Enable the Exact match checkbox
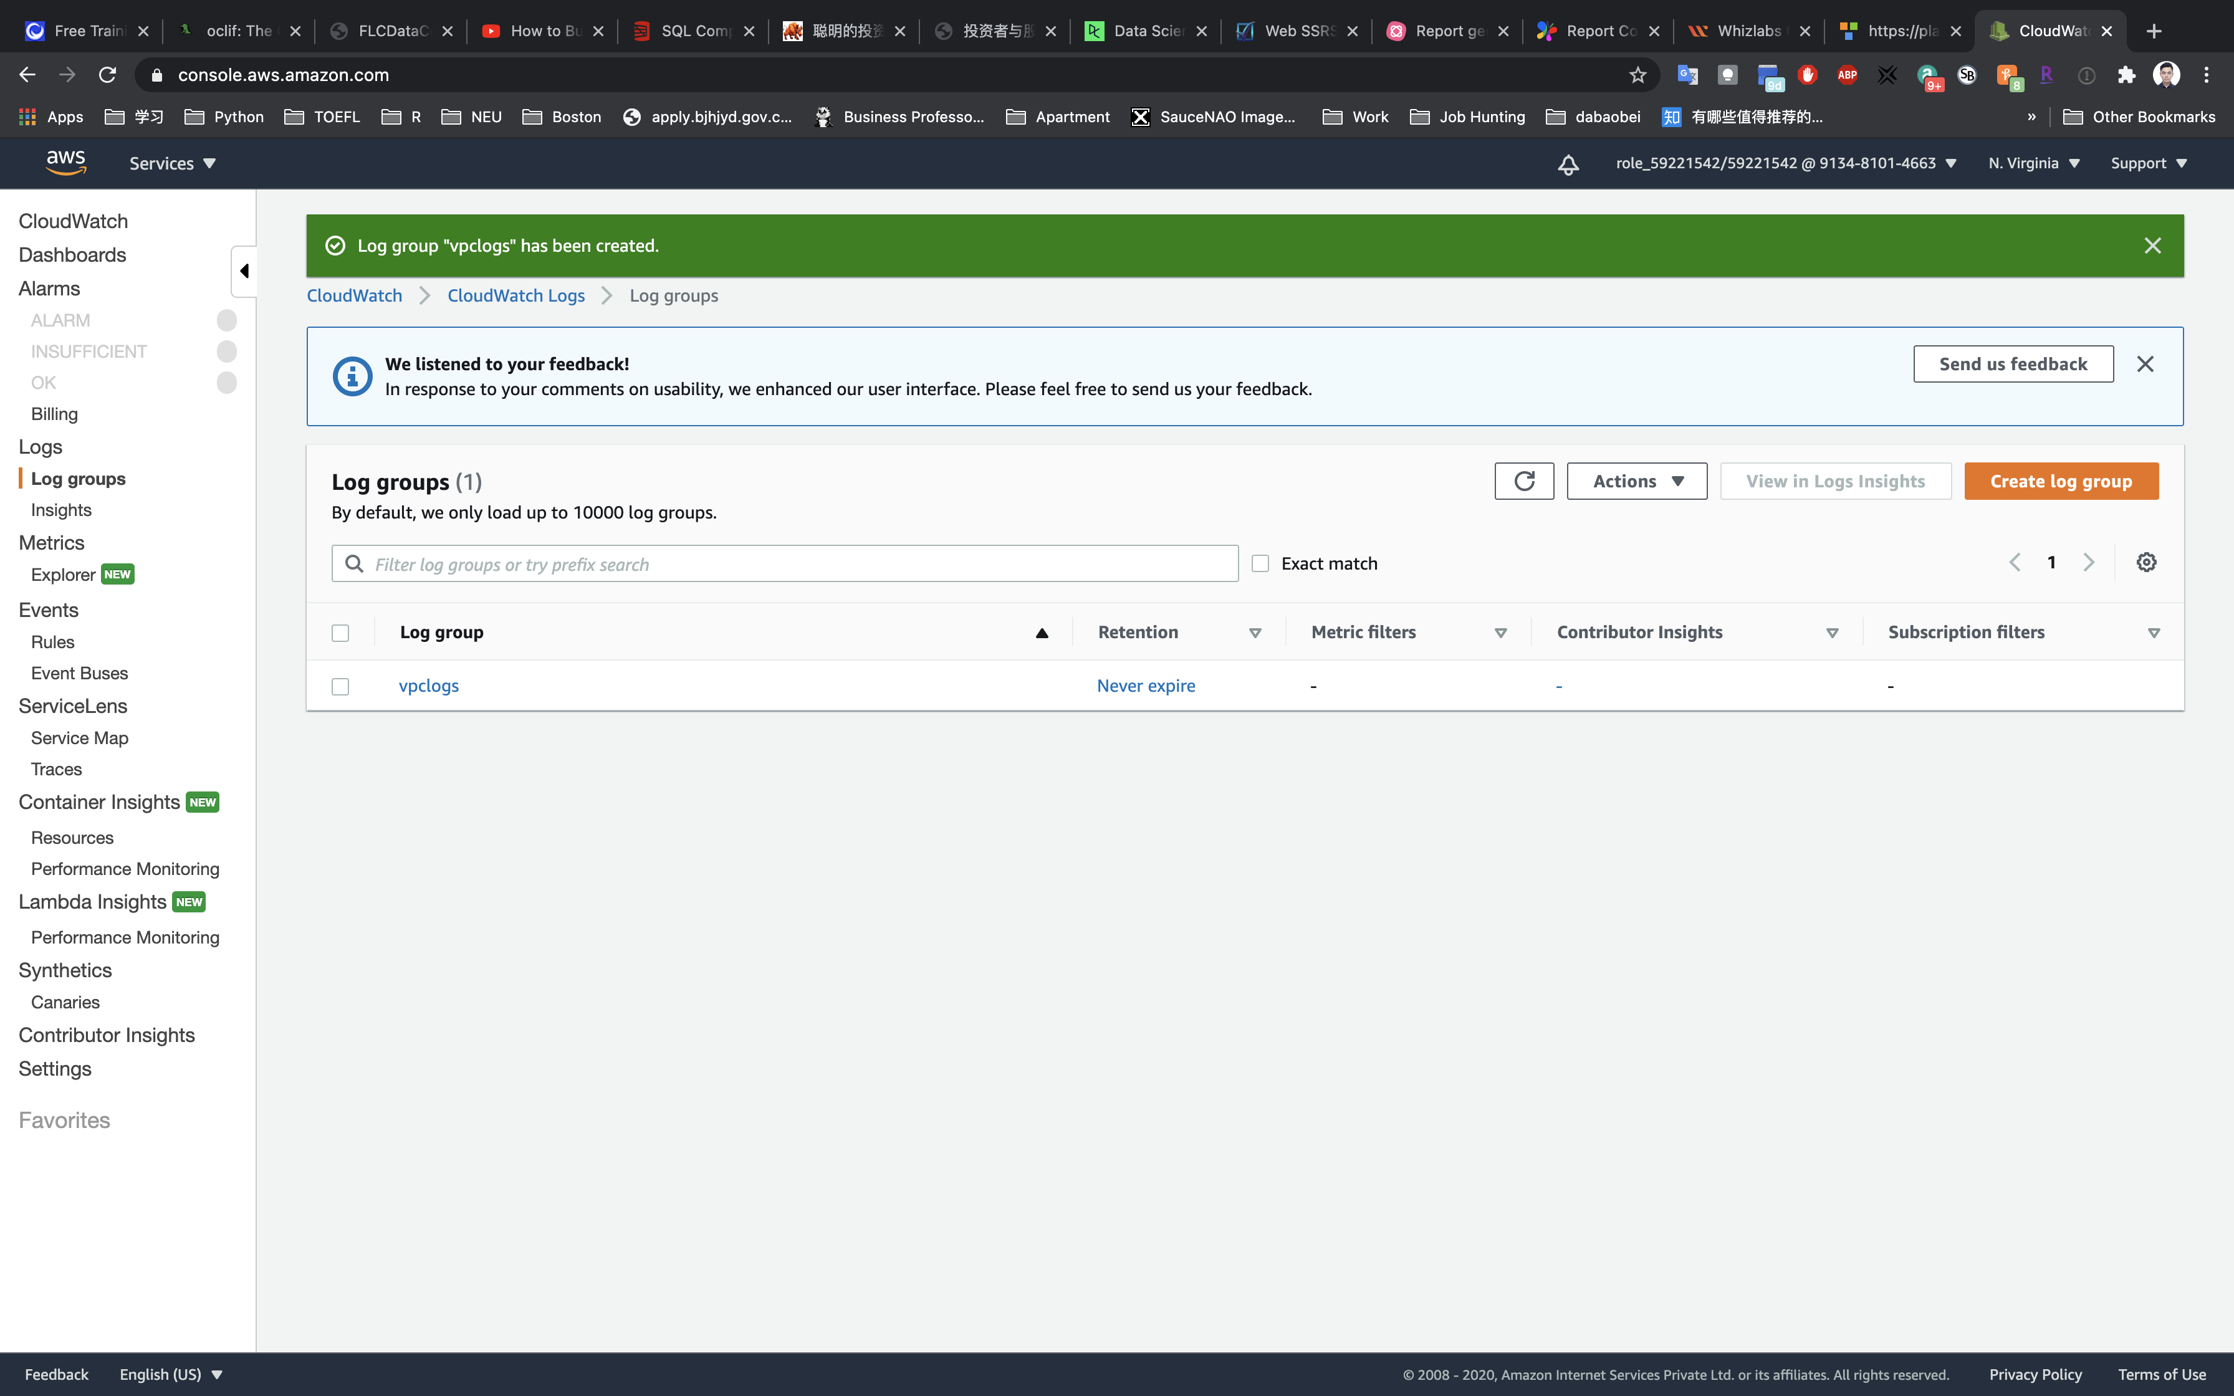Screen dimensions: 2234x1396 (1260, 563)
